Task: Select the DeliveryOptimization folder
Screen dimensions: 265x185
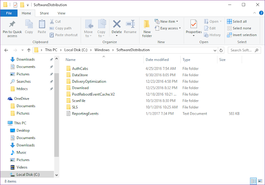Action: click(x=89, y=82)
